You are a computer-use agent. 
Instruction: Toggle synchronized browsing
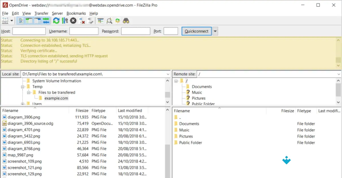117,20
